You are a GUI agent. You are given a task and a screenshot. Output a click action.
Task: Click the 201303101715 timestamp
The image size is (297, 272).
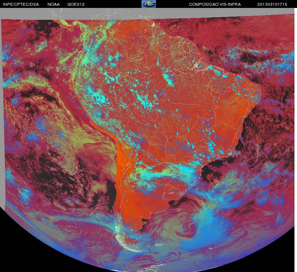pos(272,4)
